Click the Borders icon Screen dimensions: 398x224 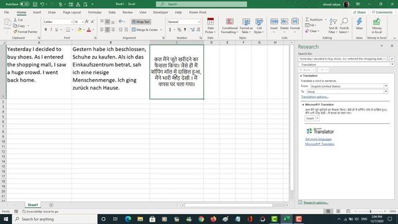pyautogui.click(x=68, y=30)
